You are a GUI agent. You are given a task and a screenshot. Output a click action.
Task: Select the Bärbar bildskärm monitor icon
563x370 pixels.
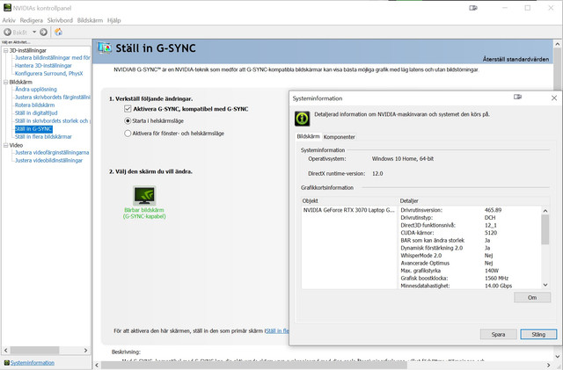[144, 196]
